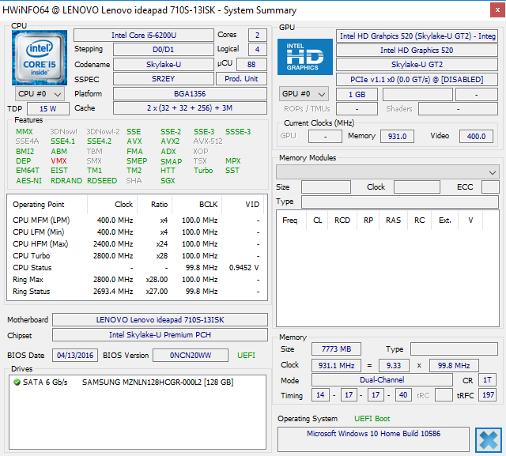Close the summary with the blue X
The width and height of the screenshot is (506, 456).
488,440
